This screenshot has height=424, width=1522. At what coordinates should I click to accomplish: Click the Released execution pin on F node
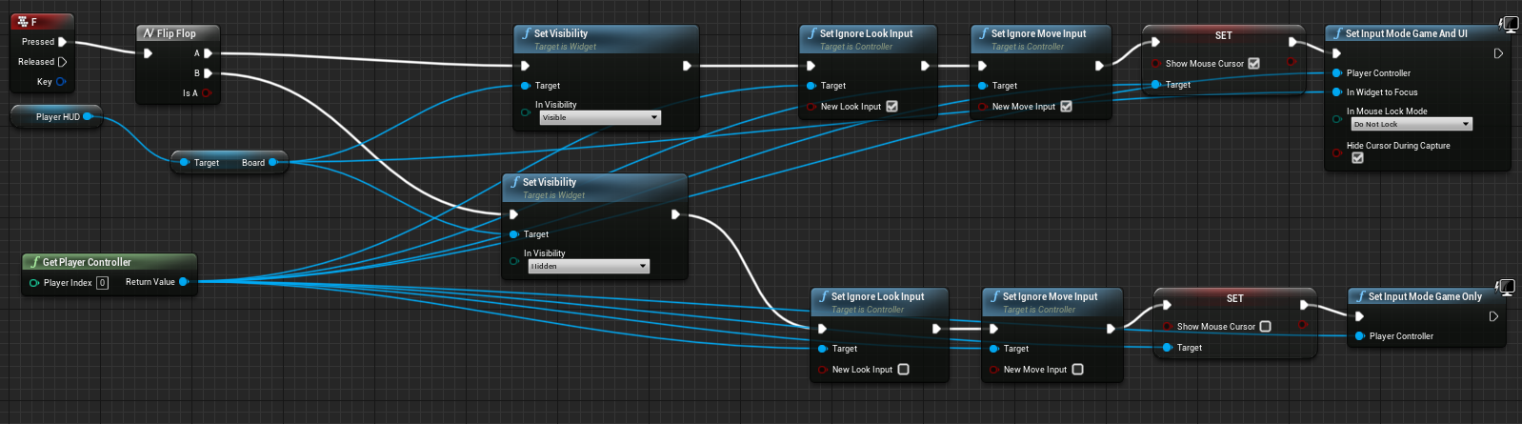coord(62,62)
